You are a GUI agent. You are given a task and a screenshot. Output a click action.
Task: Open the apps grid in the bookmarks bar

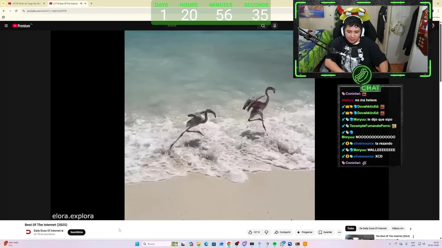point(3,17)
